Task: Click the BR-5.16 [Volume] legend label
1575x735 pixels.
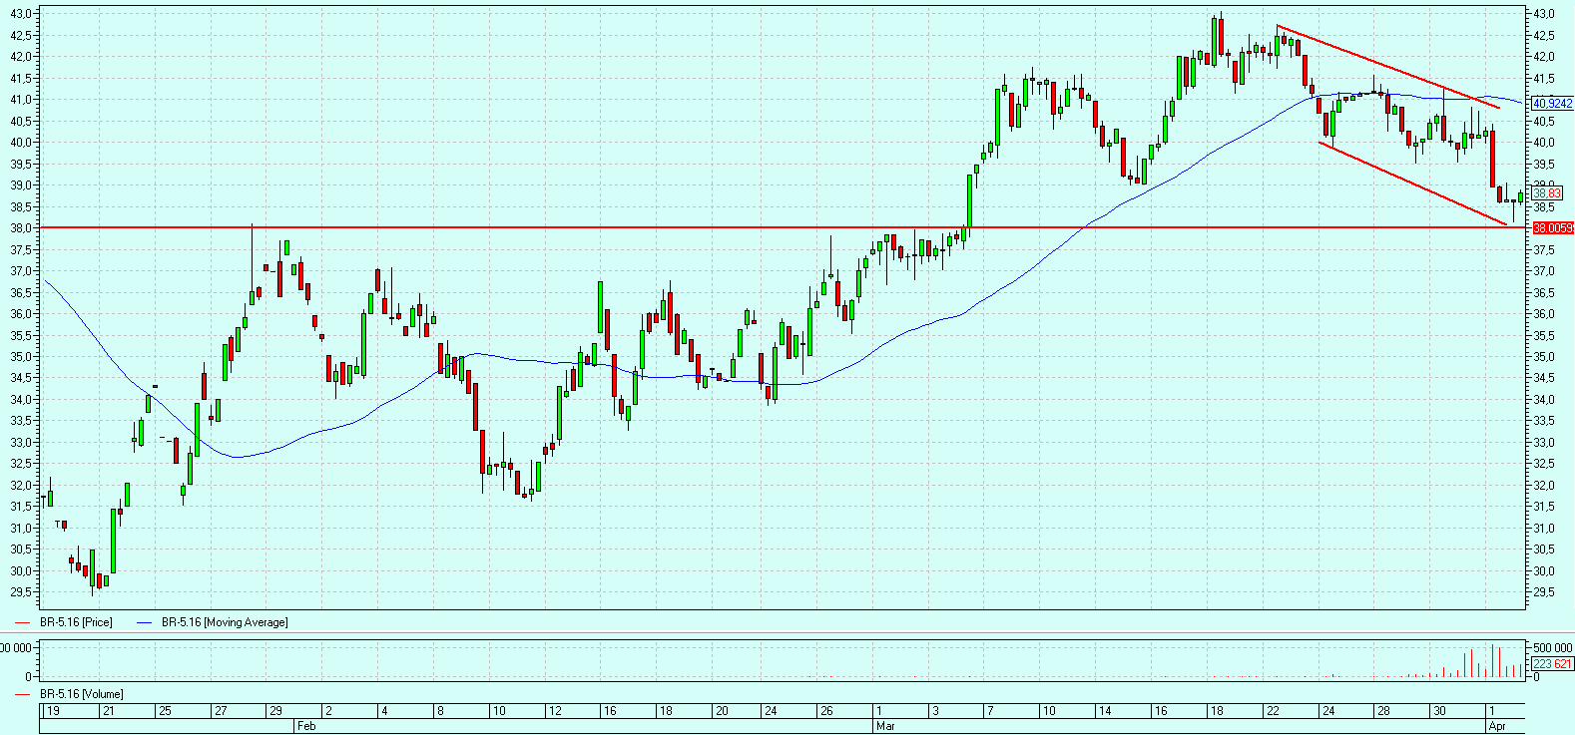Action: pyautogui.click(x=81, y=694)
